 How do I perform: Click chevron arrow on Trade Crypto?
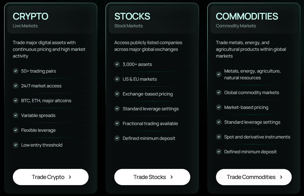pos(70,177)
